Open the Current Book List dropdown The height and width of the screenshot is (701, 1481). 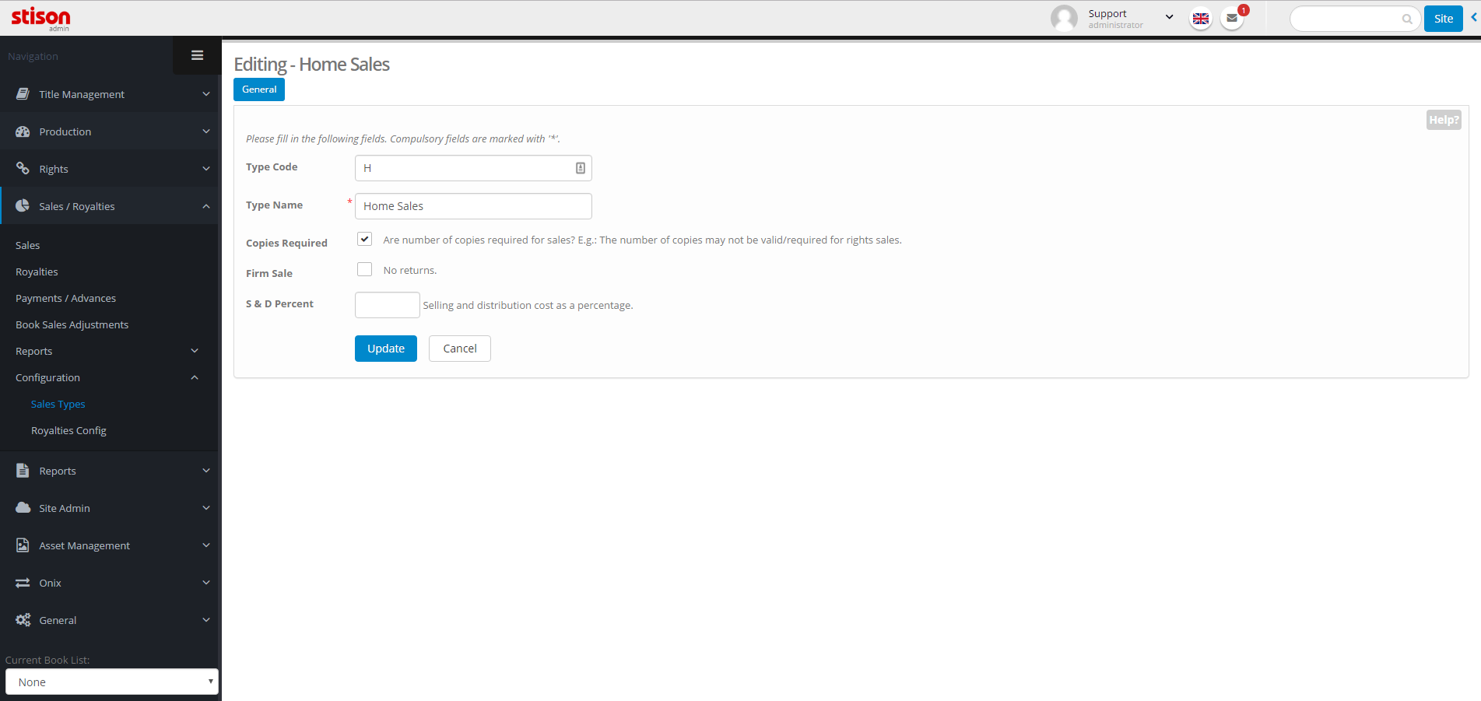pos(112,682)
